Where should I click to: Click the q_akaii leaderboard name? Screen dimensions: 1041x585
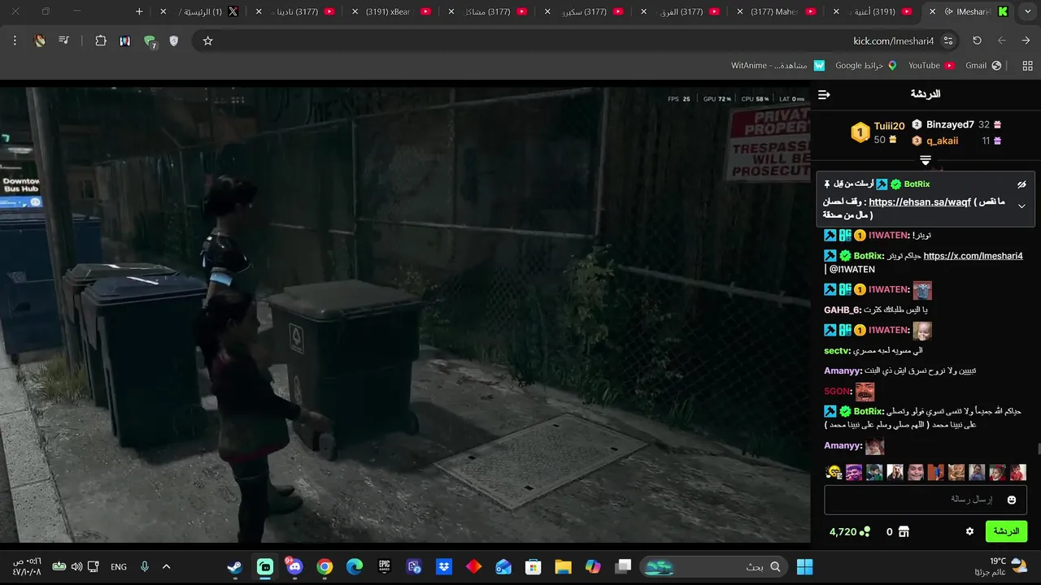(x=942, y=141)
